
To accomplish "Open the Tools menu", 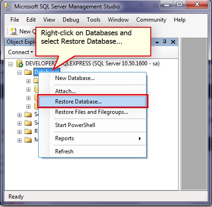I will pyautogui.click(x=94, y=20).
